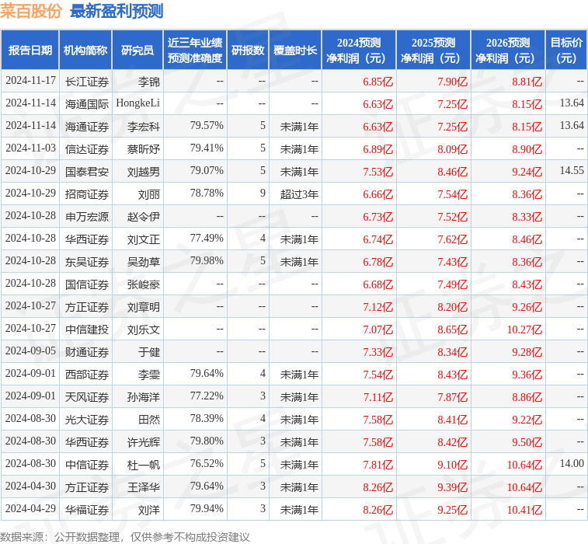The width and height of the screenshot is (588, 544).
Task: Click researcher 刘章明
Action: (144, 307)
